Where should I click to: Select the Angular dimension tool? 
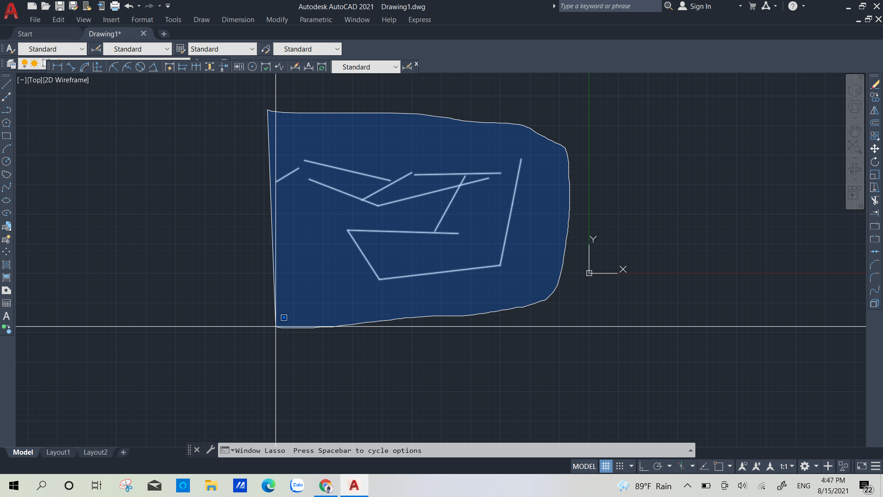(x=154, y=67)
